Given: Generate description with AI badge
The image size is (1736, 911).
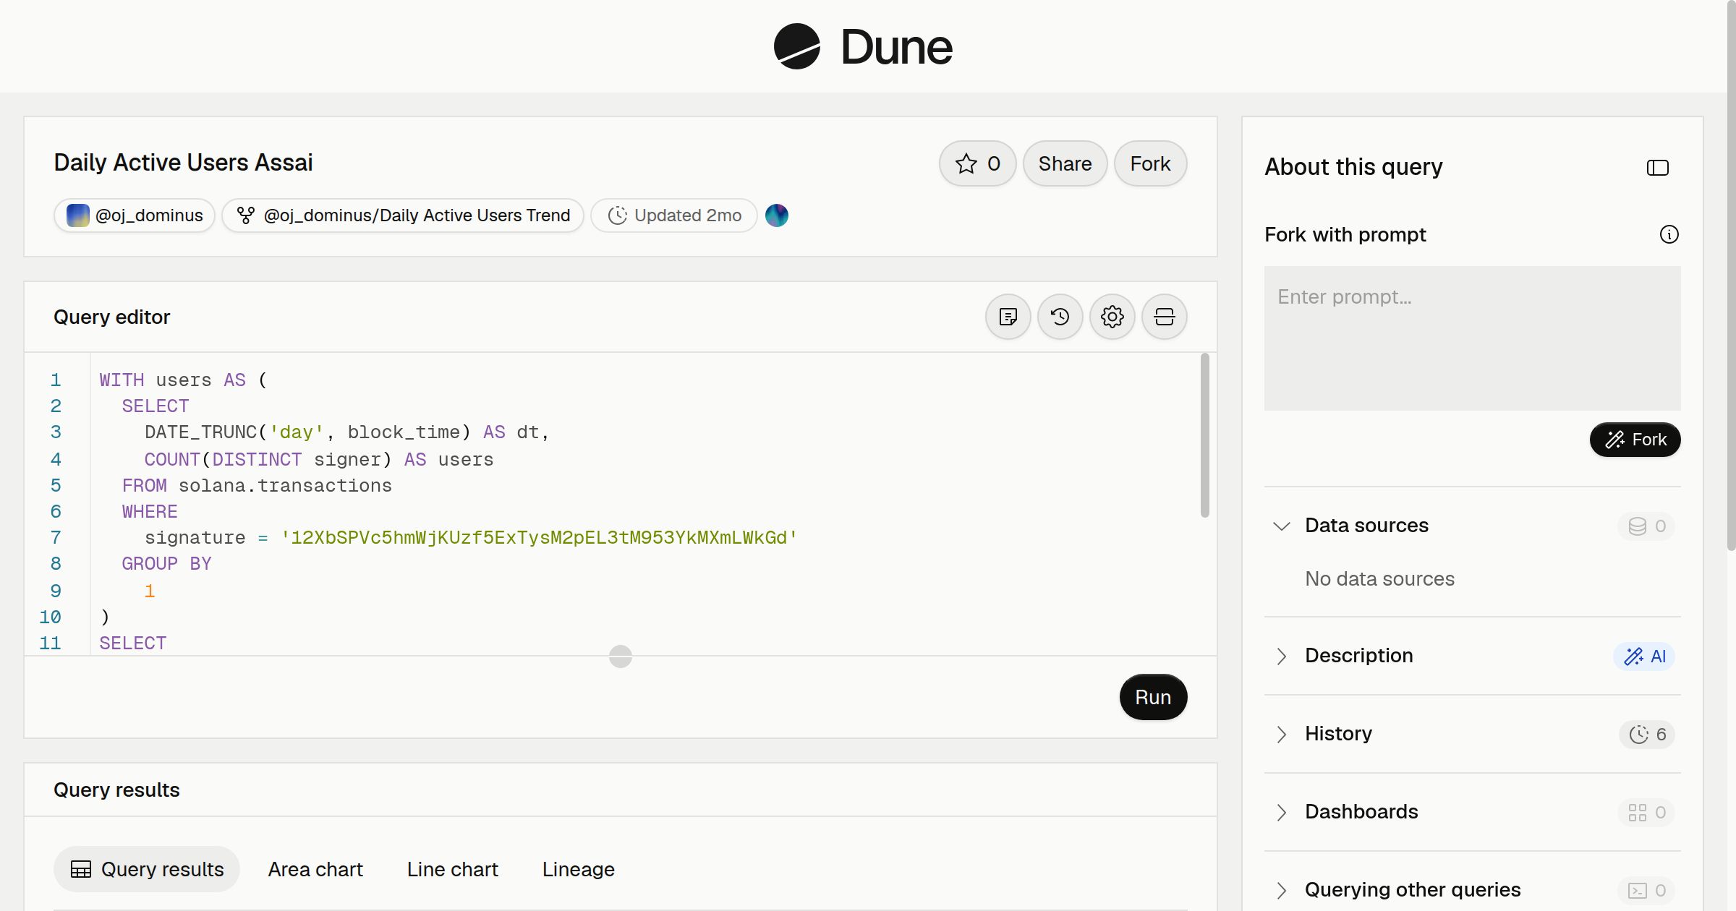Looking at the screenshot, I should click(1644, 656).
